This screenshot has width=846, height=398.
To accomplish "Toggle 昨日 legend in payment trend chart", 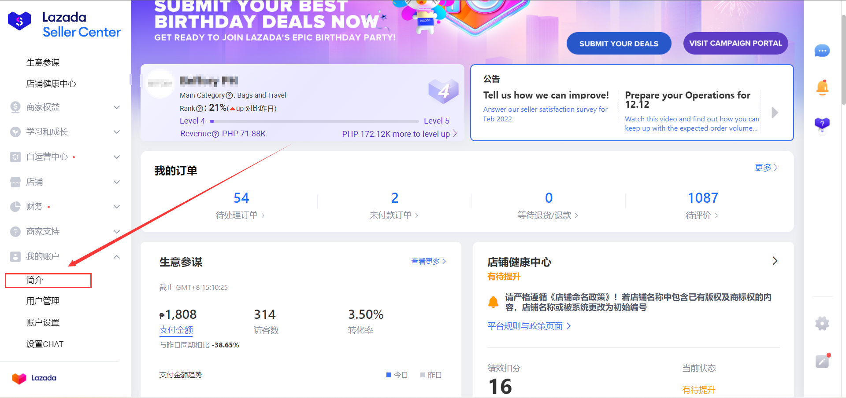I will point(431,375).
